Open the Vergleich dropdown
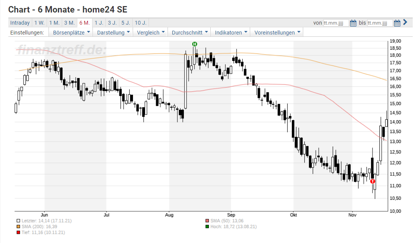The height and width of the screenshot is (243, 415). pos(150,33)
